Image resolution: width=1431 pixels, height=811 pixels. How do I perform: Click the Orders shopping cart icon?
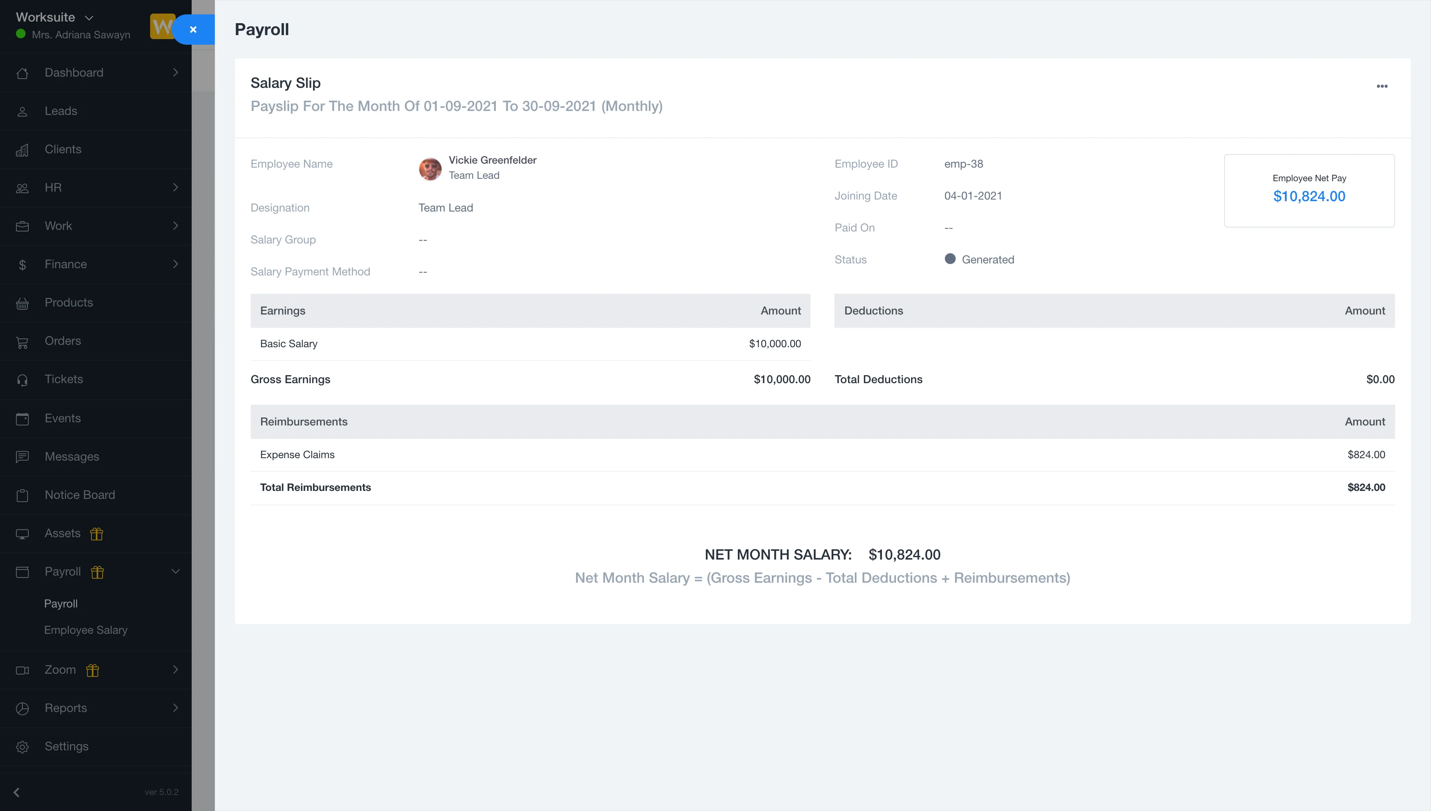point(22,342)
